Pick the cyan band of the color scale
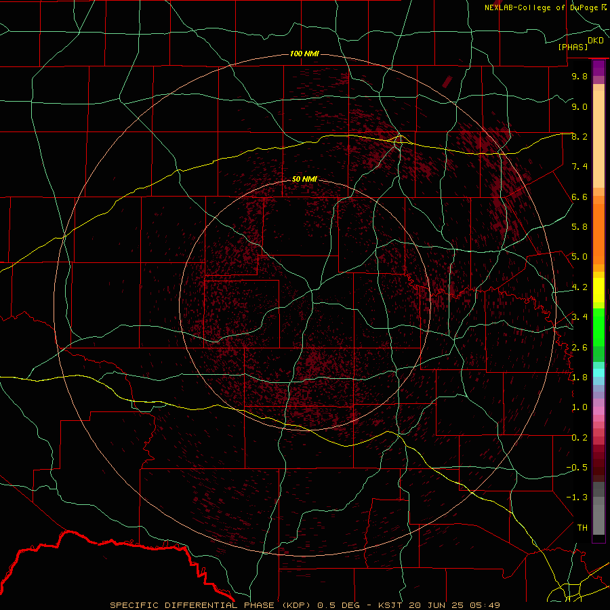Viewport: 610px width, 610px height. tap(598, 373)
